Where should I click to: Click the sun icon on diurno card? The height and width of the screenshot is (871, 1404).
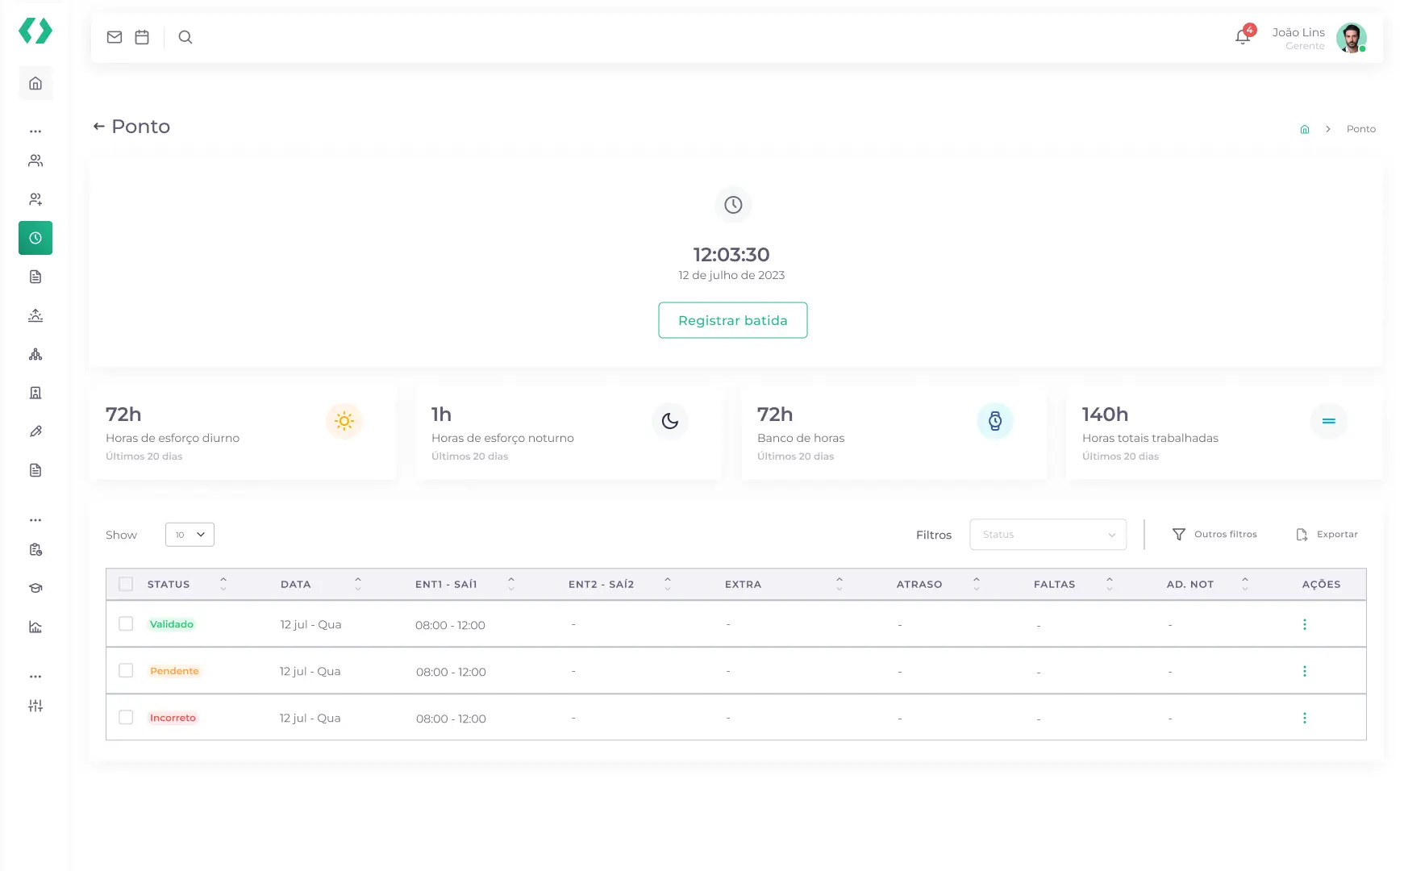(x=344, y=421)
